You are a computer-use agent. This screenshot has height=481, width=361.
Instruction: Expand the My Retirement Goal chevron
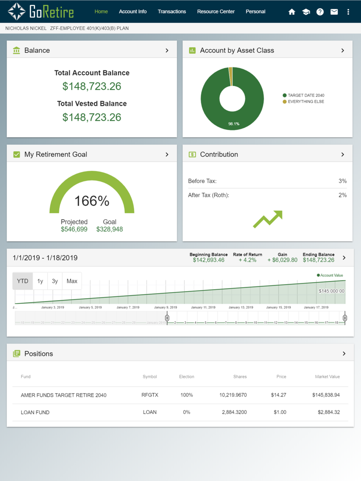pos(167,154)
